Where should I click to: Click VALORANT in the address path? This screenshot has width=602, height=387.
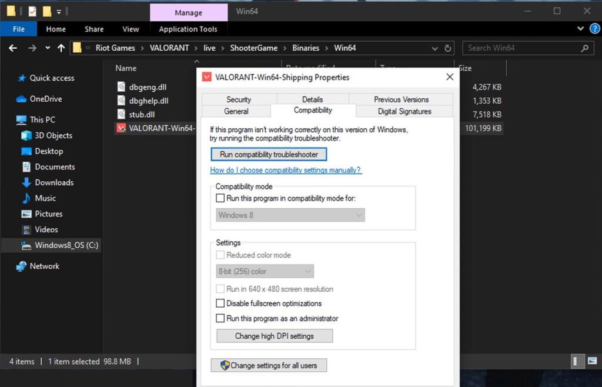pos(169,48)
